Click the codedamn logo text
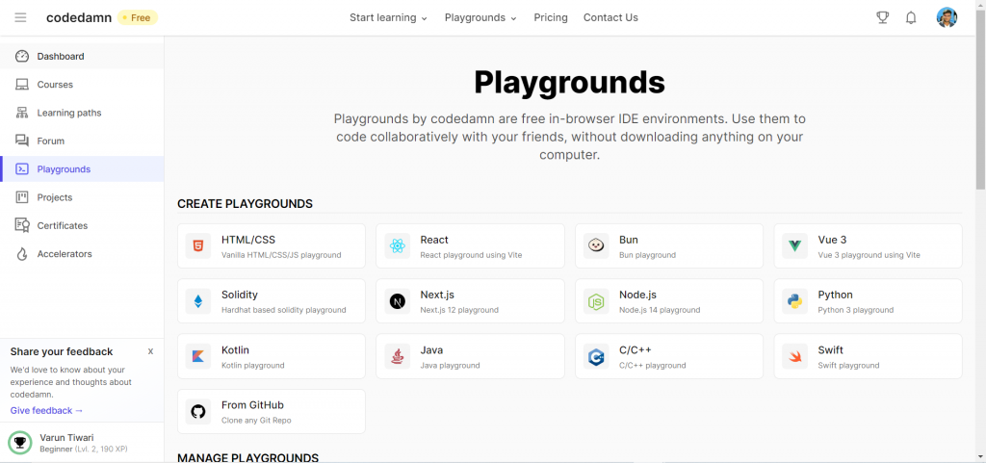 tap(79, 17)
